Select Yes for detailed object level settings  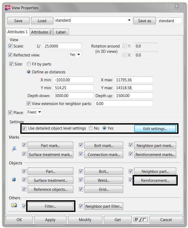point(104,128)
